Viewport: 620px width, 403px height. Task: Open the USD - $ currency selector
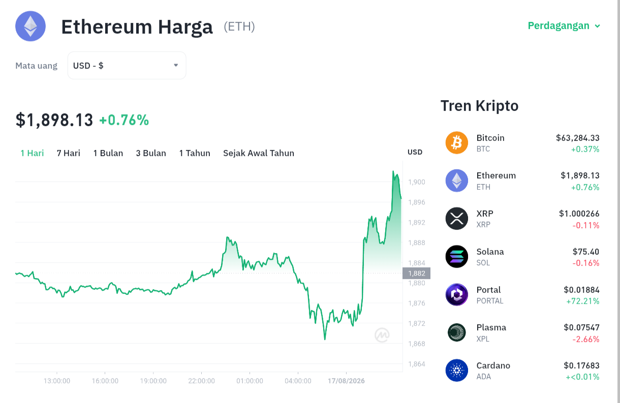tap(127, 66)
